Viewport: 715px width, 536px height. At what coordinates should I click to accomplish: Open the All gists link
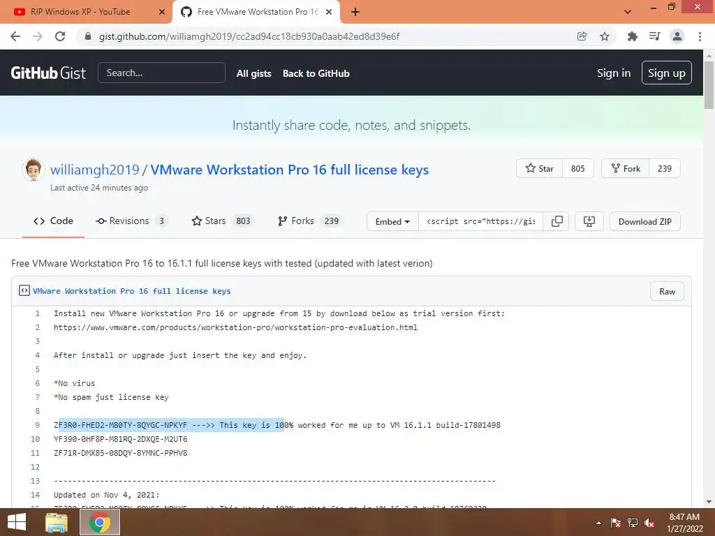(x=253, y=73)
